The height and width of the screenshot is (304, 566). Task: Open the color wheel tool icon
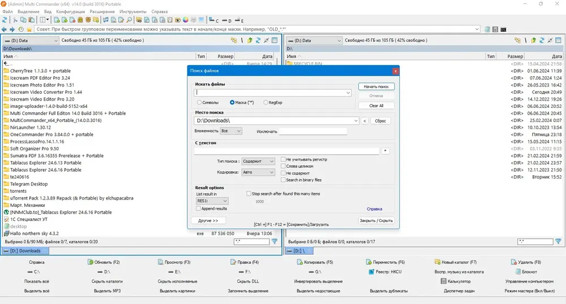click(x=186, y=20)
